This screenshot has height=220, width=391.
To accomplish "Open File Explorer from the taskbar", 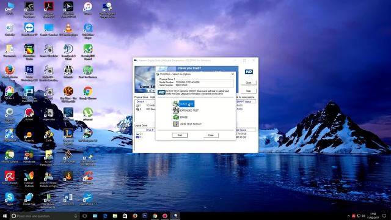I will coord(115,216).
